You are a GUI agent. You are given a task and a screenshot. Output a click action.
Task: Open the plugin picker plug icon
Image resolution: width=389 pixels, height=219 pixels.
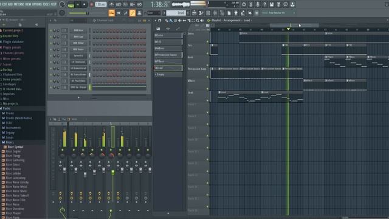236,13
